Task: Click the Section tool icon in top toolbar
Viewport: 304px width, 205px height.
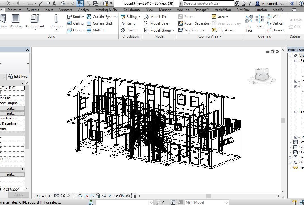Action: pos(73,3)
